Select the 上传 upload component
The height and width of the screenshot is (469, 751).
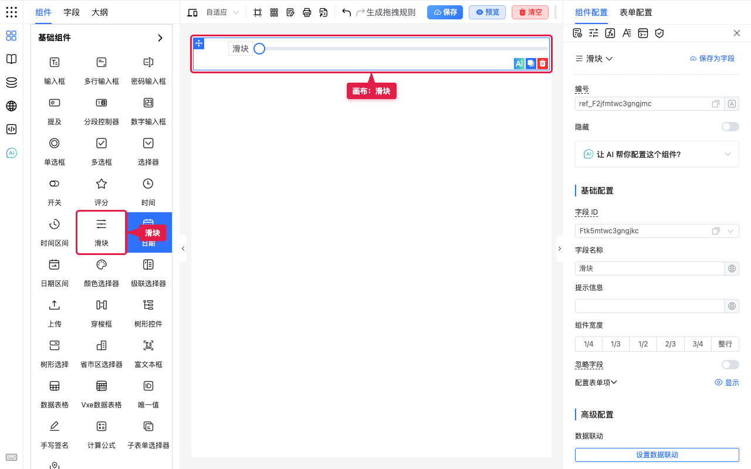click(x=55, y=314)
